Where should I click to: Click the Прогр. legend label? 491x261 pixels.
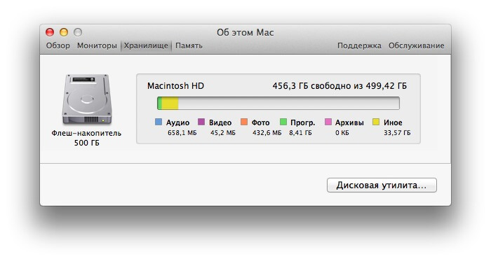[x=302, y=122]
